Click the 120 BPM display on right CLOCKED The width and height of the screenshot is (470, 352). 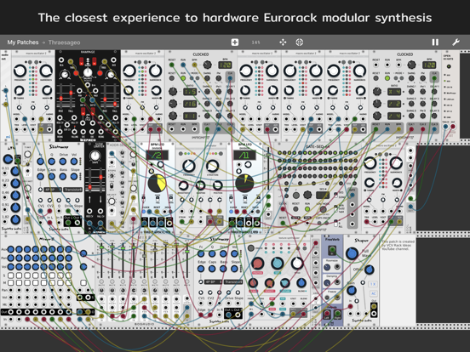pyautogui.click(x=429, y=65)
